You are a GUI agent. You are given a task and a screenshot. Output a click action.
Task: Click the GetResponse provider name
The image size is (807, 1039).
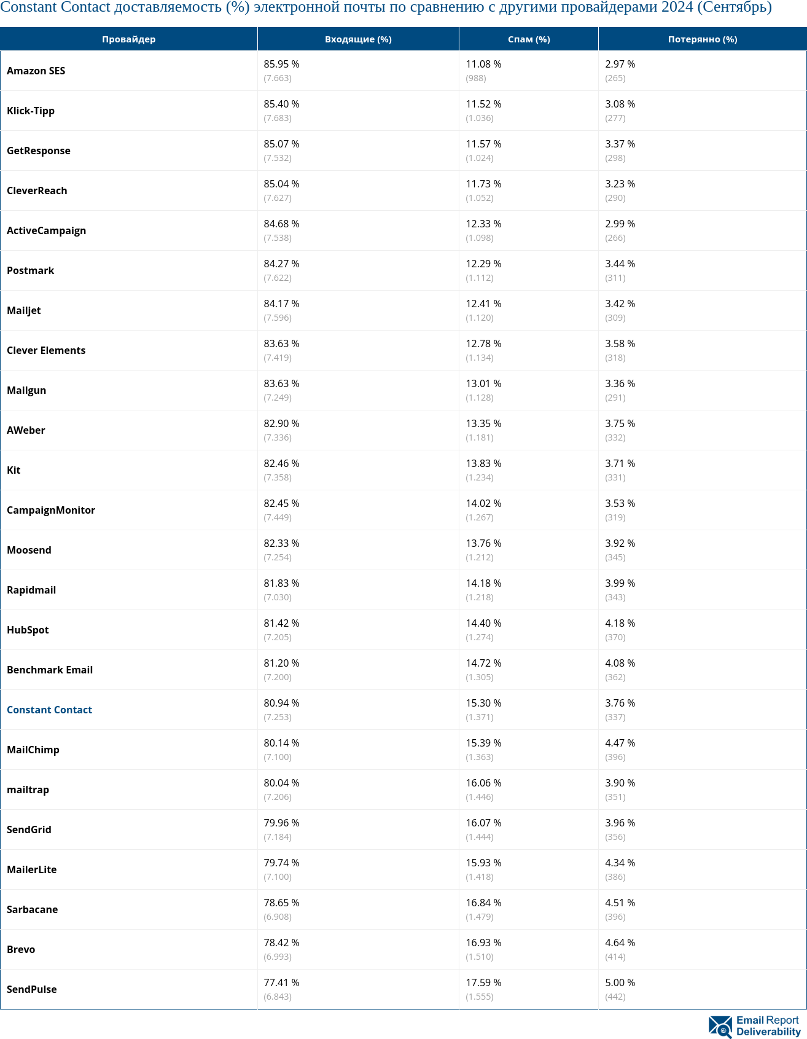(39, 151)
